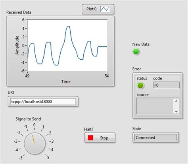Click the State indicator showing Connected
Image resolution: width=188 pixels, height=164 pixels.
point(155,138)
